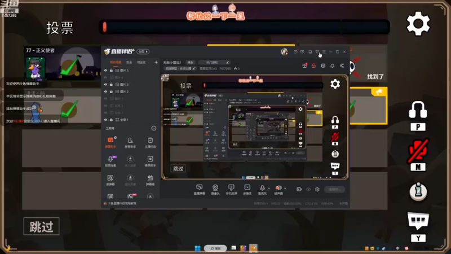This screenshot has height=254, width=451.
Task: Open the 弹幕助手 tool in the toolbox
Action: 110,143
